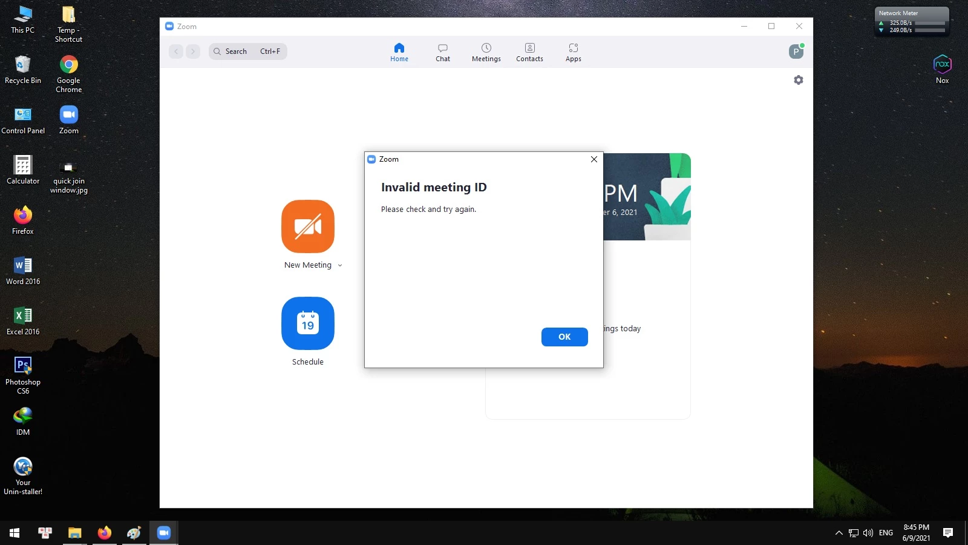Close the Invalid meeting ID dialog
The width and height of the screenshot is (968, 545).
click(594, 159)
